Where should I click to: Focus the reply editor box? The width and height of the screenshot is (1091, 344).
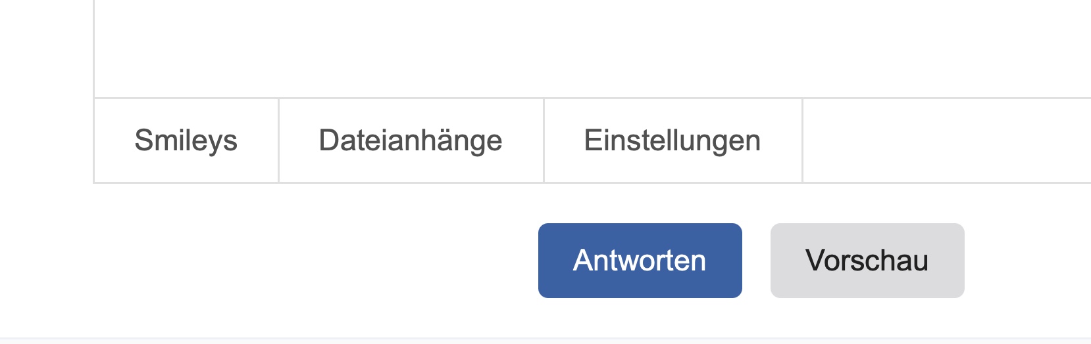point(592,46)
